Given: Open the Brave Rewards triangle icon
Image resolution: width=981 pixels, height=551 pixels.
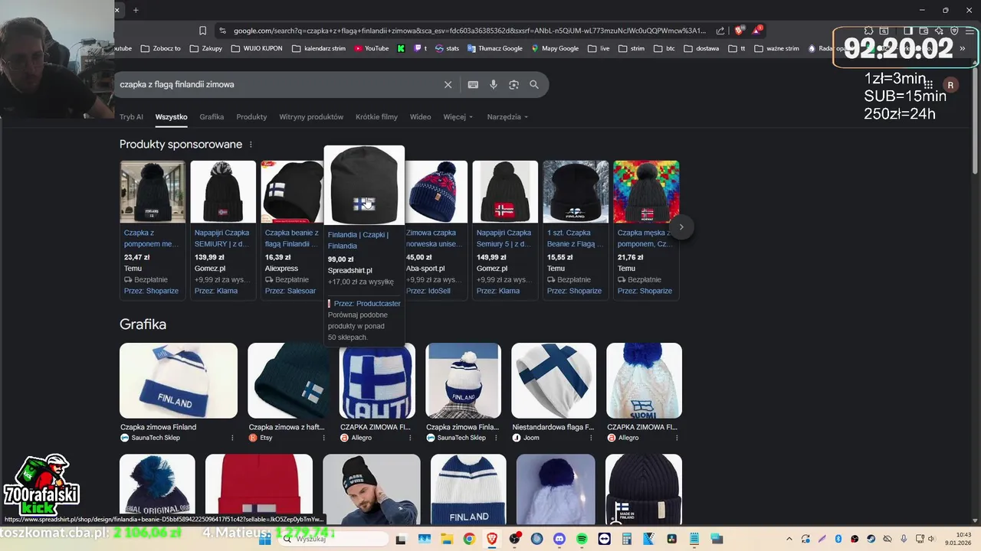Looking at the screenshot, I should click(756, 31).
